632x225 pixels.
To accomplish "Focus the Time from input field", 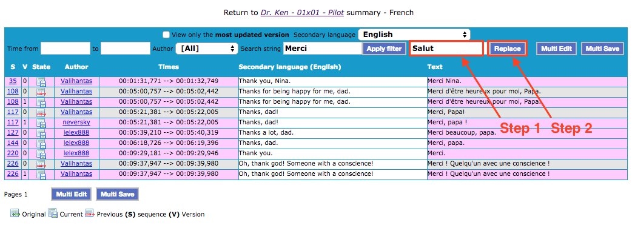I will point(66,49).
